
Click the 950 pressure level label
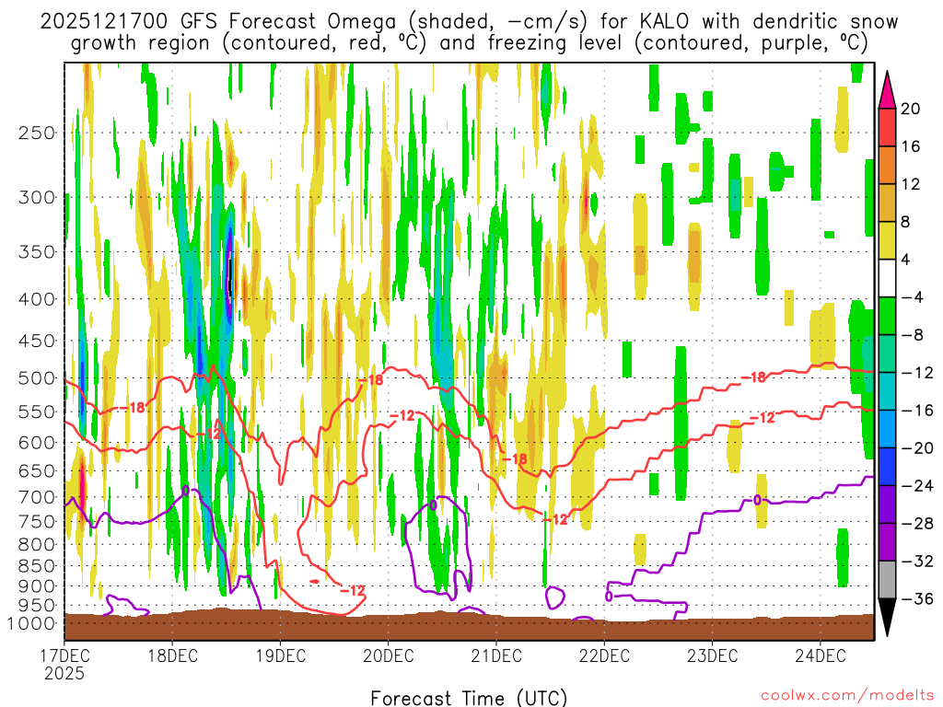point(37,606)
